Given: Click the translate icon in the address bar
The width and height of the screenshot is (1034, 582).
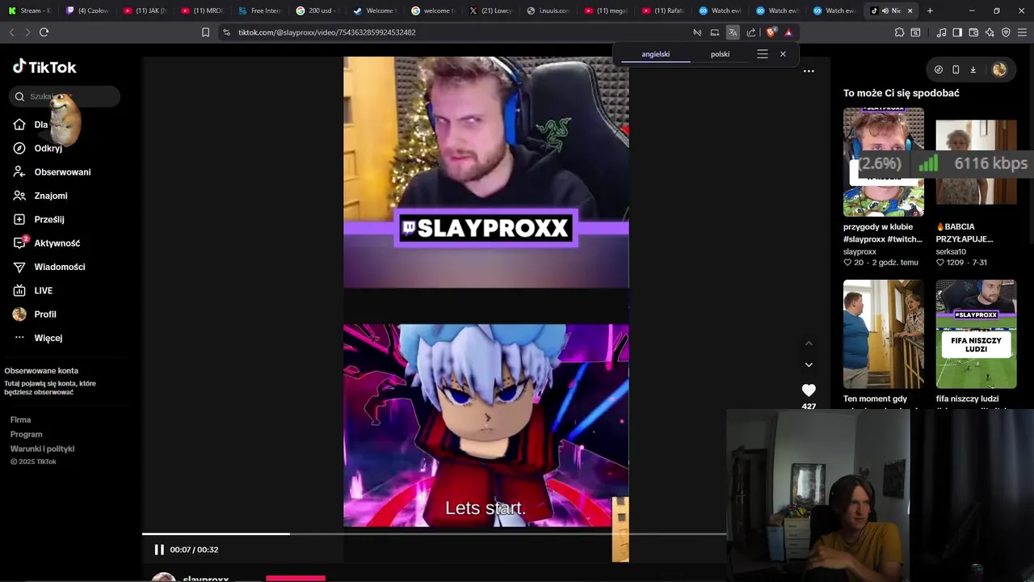Looking at the screenshot, I should [733, 32].
